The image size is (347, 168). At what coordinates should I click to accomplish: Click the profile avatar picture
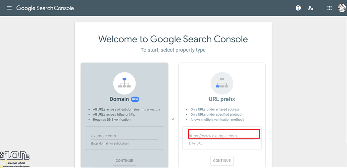[341, 8]
